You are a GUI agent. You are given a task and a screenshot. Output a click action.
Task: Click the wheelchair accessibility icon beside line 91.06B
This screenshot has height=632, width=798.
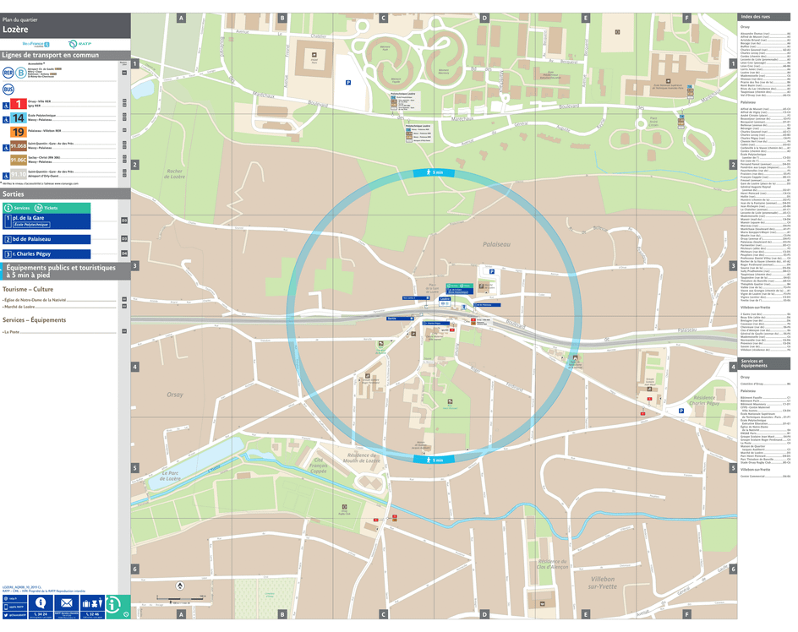(6, 148)
